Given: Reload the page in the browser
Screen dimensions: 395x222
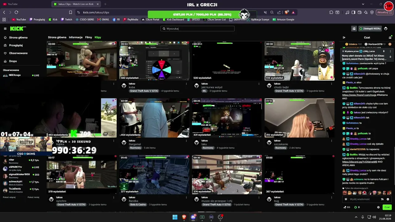Looking at the screenshot, I should [16, 12].
